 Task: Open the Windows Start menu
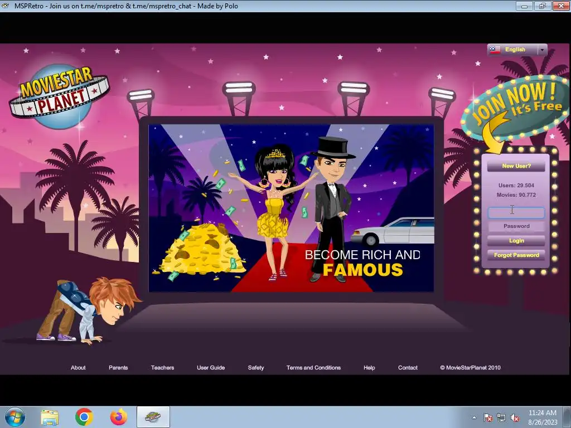pos(15,417)
